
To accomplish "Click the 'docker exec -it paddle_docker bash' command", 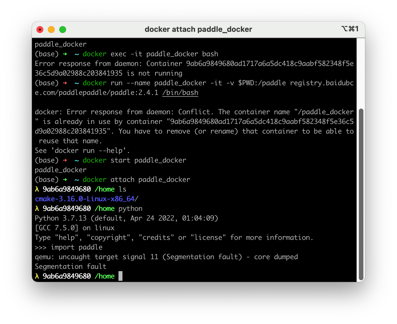I will tap(150, 54).
